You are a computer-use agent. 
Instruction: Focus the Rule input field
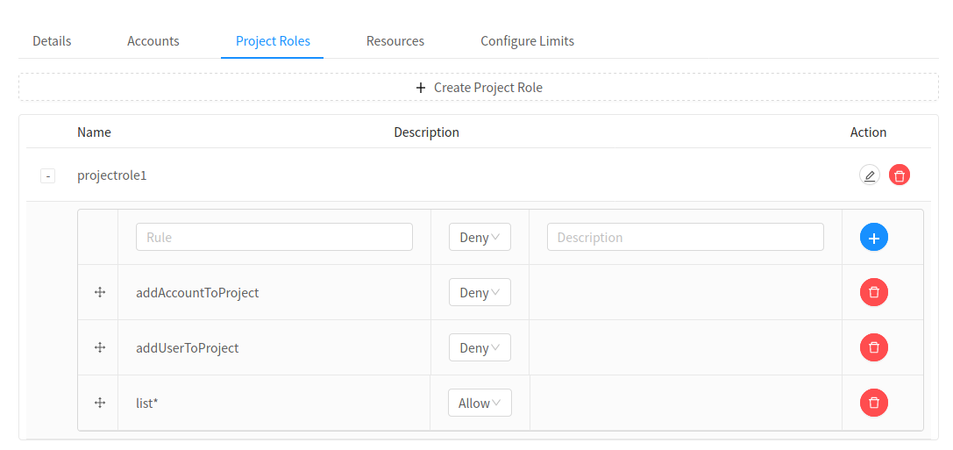[274, 237]
